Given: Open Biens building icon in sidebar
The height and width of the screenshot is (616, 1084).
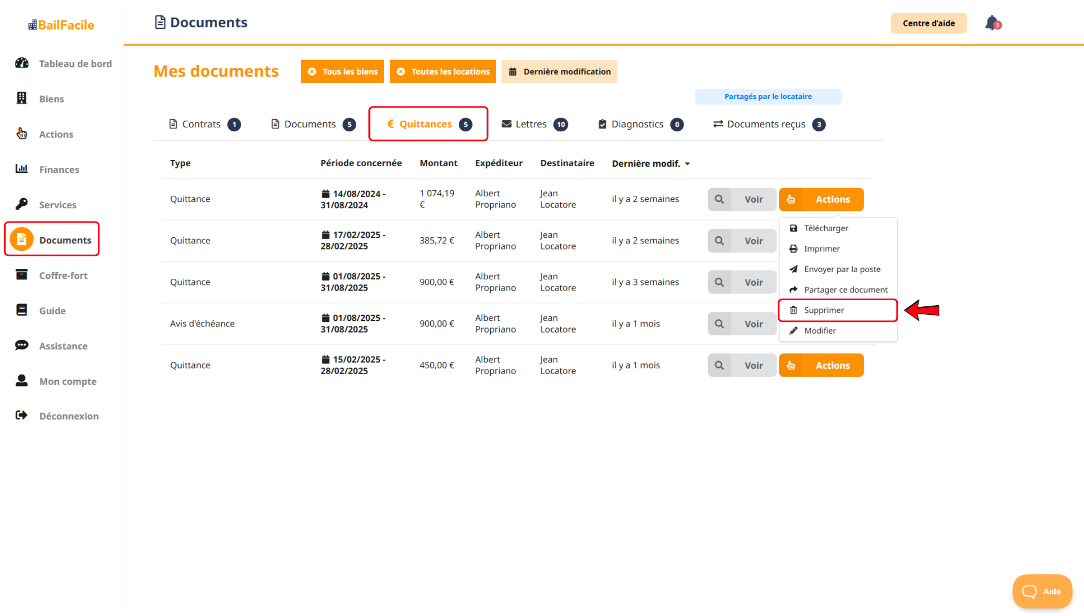Looking at the screenshot, I should (x=22, y=98).
